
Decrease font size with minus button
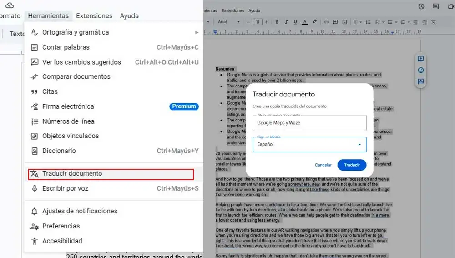[248, 22]
